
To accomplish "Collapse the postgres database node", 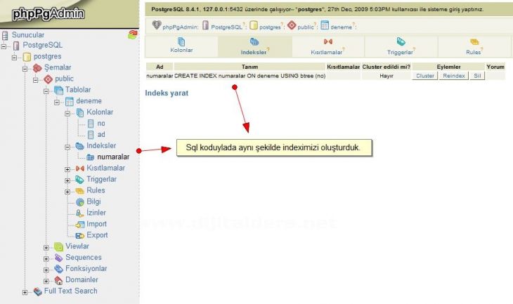I will [14, 58].
